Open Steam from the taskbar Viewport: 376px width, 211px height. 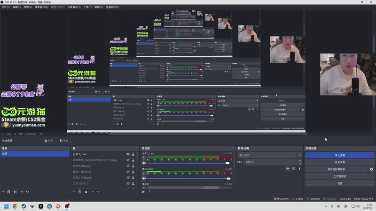click(x=24, y=206)
